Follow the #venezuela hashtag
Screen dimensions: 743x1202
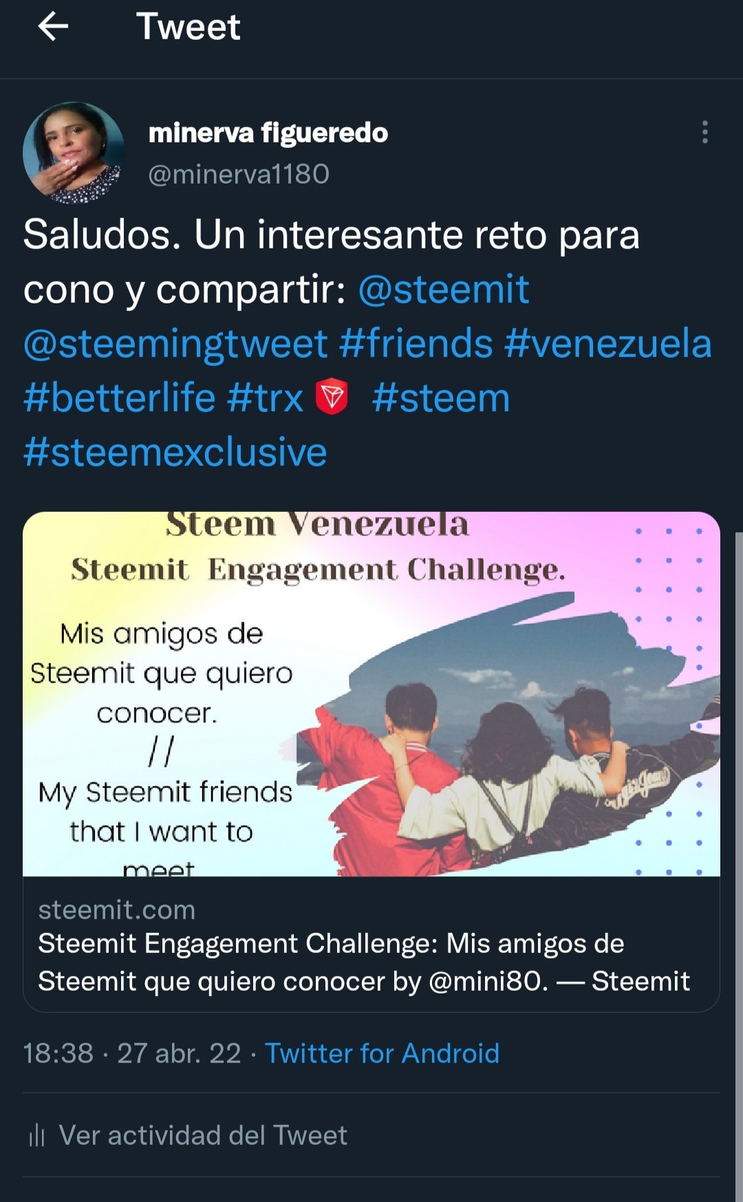[x=608, y=343]
